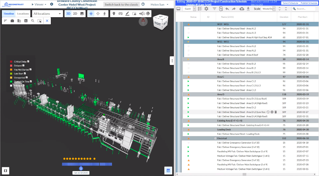Click the download schedule icon
The image size is (319, 176).
pyautogui.click(x=248, y=8)
